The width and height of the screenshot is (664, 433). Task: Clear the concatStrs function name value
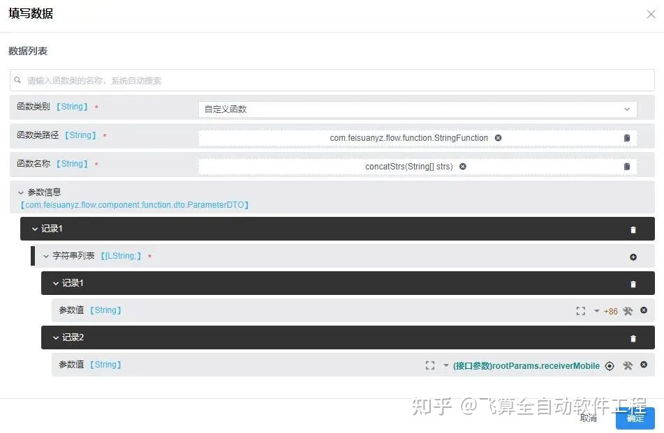pos(463,167)
